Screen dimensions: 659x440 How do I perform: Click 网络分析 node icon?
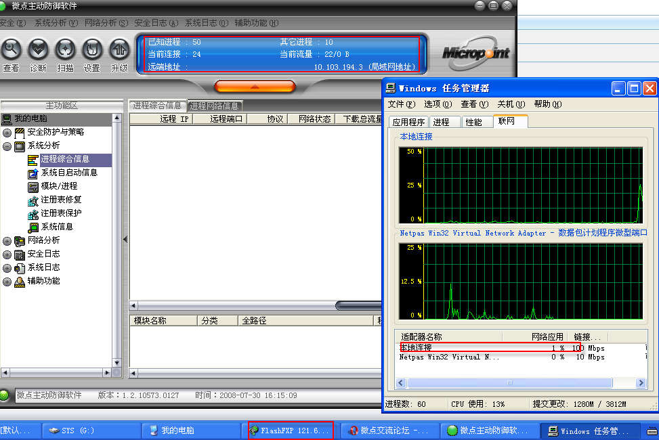tap(20, 241)
